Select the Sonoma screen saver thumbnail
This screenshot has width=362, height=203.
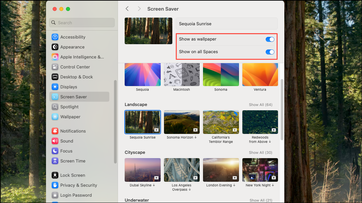(221, 74)
